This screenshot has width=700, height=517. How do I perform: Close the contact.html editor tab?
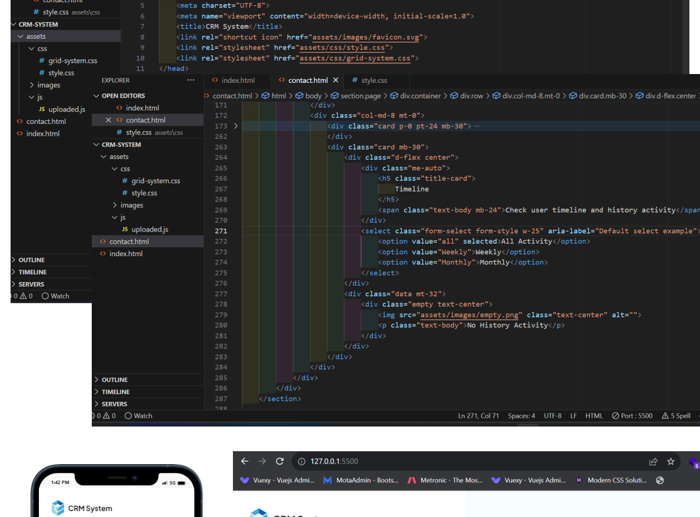click(336, 80)
